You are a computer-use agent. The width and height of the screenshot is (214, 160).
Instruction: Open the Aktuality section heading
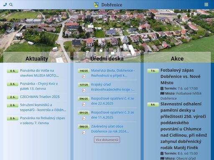[x=37, y=59]
